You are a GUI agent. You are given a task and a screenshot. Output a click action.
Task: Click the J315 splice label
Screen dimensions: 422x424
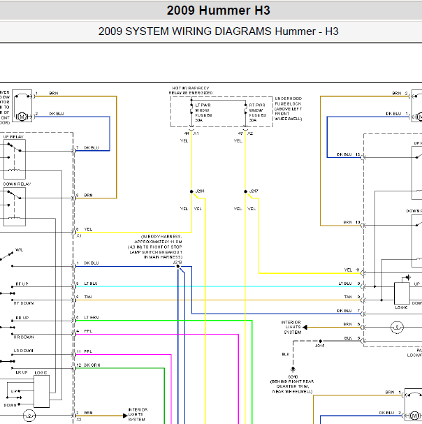tap(320, 346)
